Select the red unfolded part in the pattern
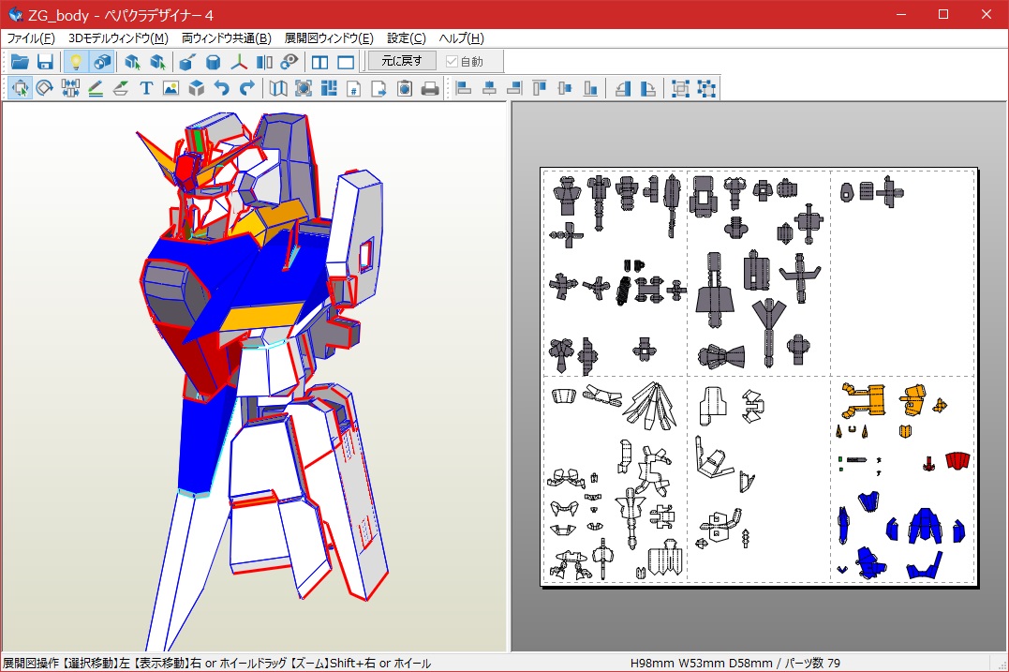This screenshot has height=672, width=1009. point(957,460)
